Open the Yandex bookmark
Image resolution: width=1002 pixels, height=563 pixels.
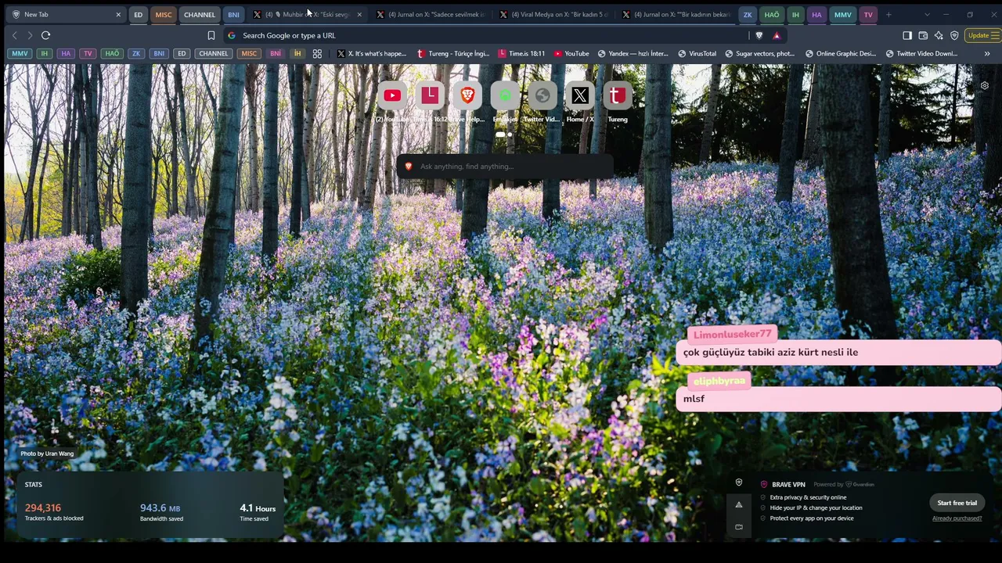point(633,54)
